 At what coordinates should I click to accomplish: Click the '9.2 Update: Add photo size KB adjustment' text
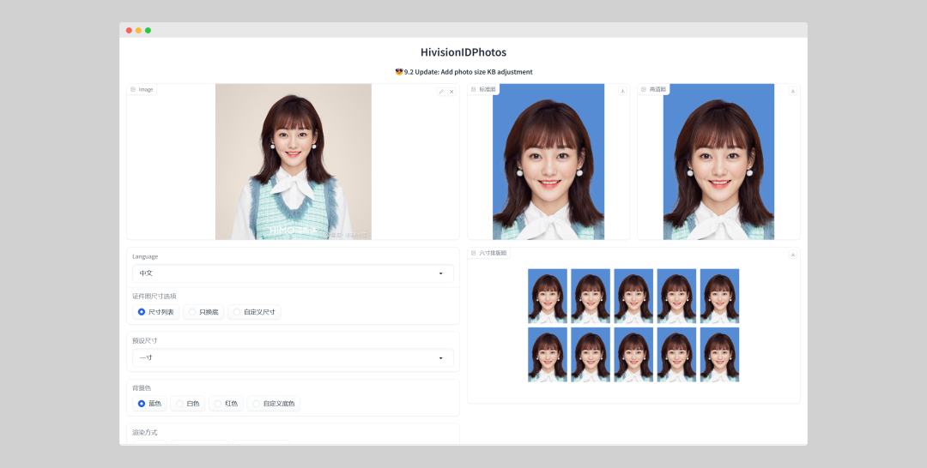coord(469,72)
